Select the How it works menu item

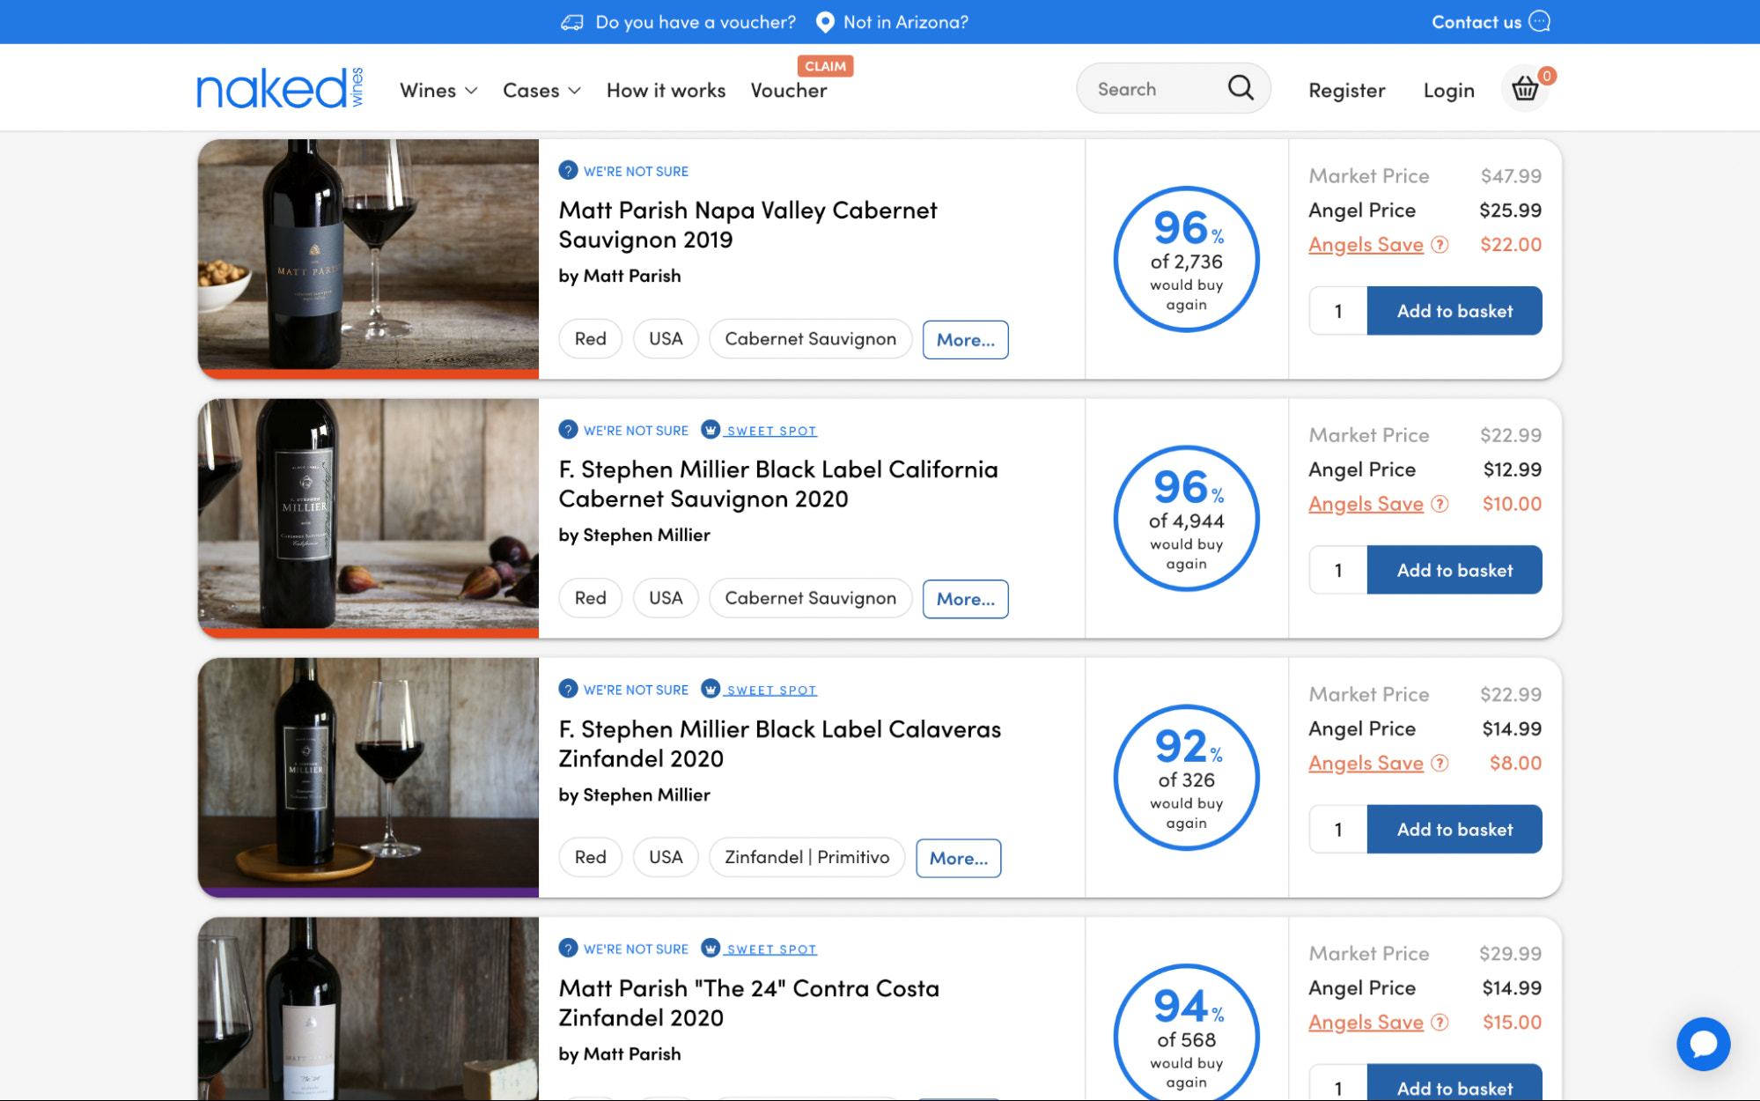coord(666,90)
